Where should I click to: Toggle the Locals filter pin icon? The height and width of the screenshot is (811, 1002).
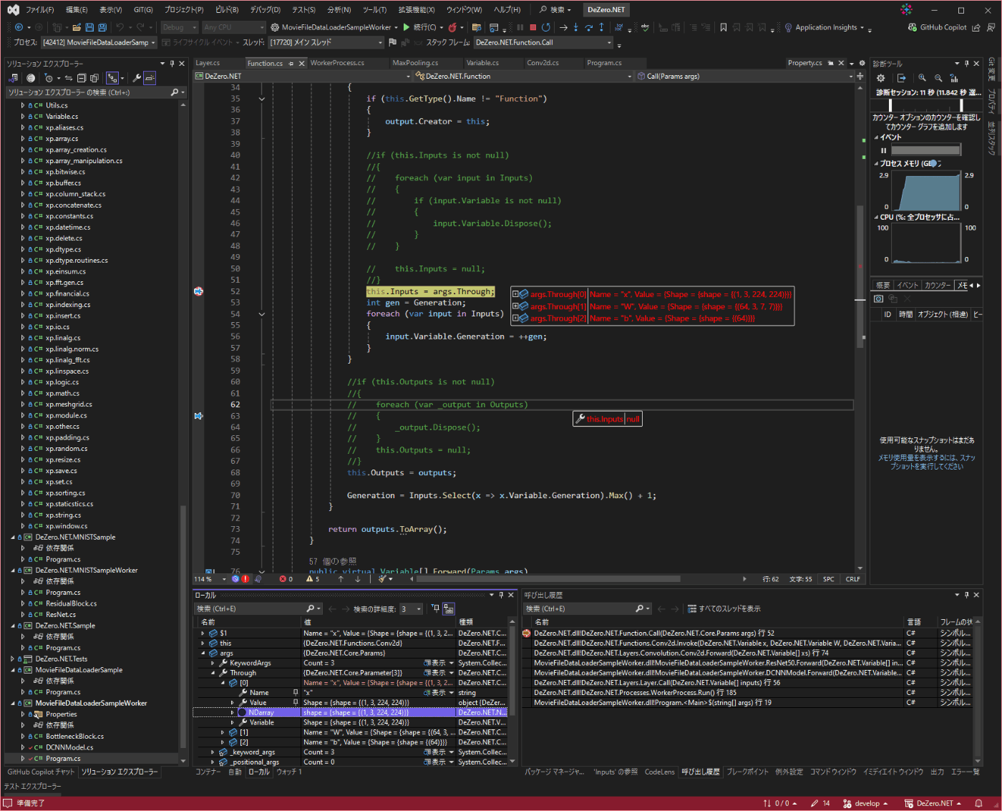(435, 608)
